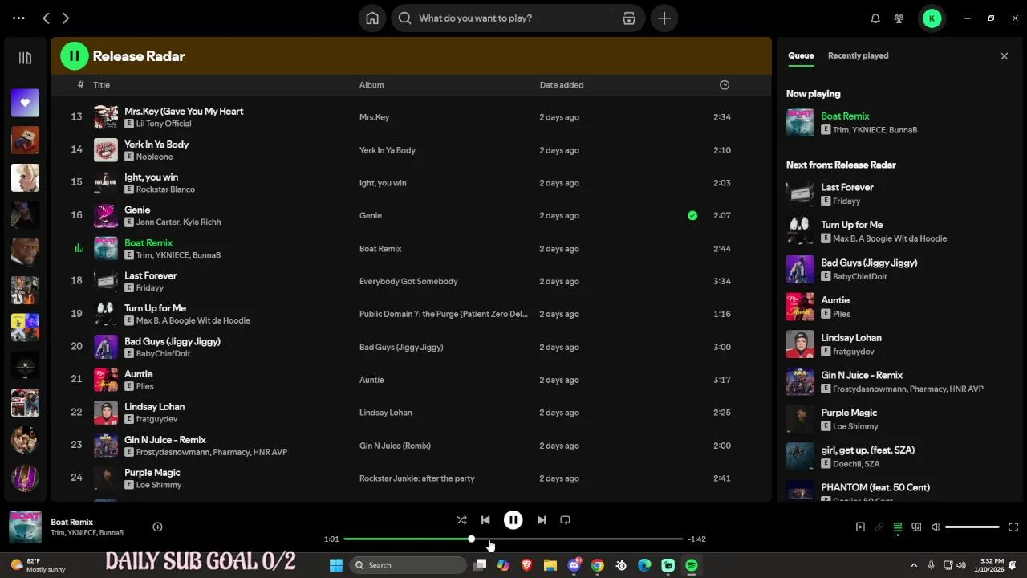Image resolution: width=1027 pixels, height=578 pixels.
Task: Open the Browse icon in search bar
Action: pyautogui.click(x=629, y=18)
